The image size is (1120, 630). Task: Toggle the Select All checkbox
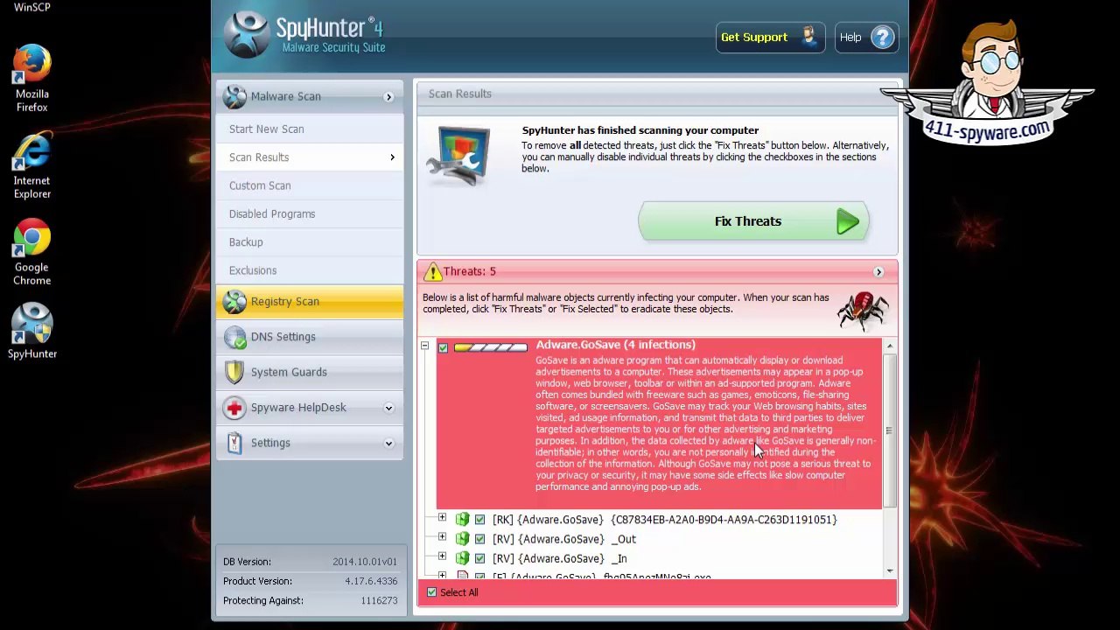[431, 592]
